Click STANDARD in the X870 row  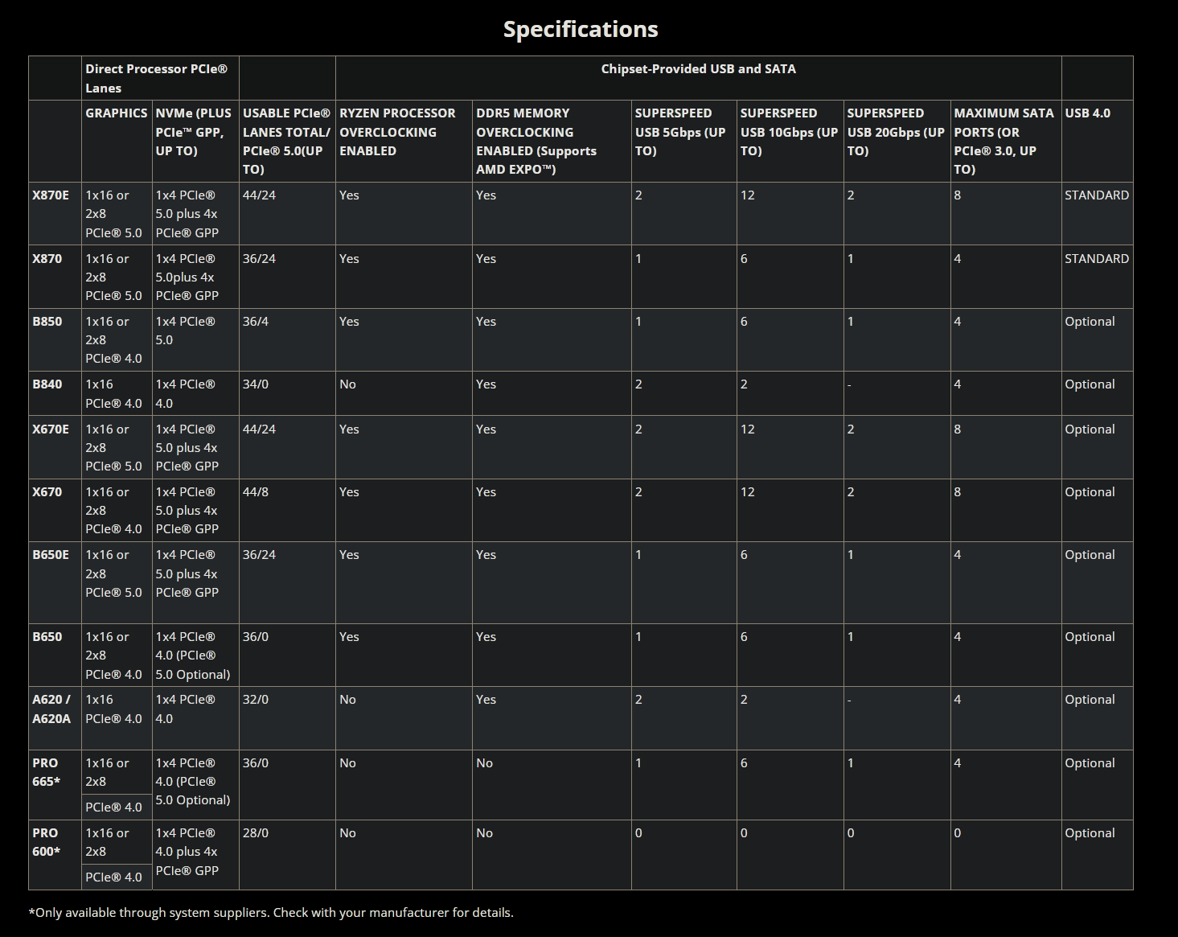pos(1097,259)
